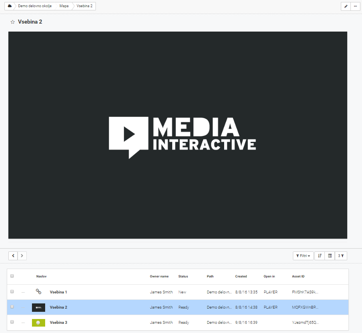
Task: Click the Ready status of Vsebina 3
Action: [x=184, y=323]
